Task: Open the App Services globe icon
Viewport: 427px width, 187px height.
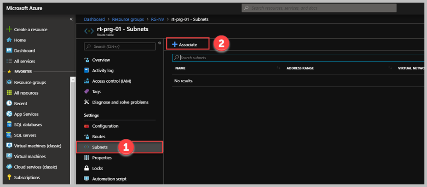Action: pyautogui.click(x=9, y=114)
